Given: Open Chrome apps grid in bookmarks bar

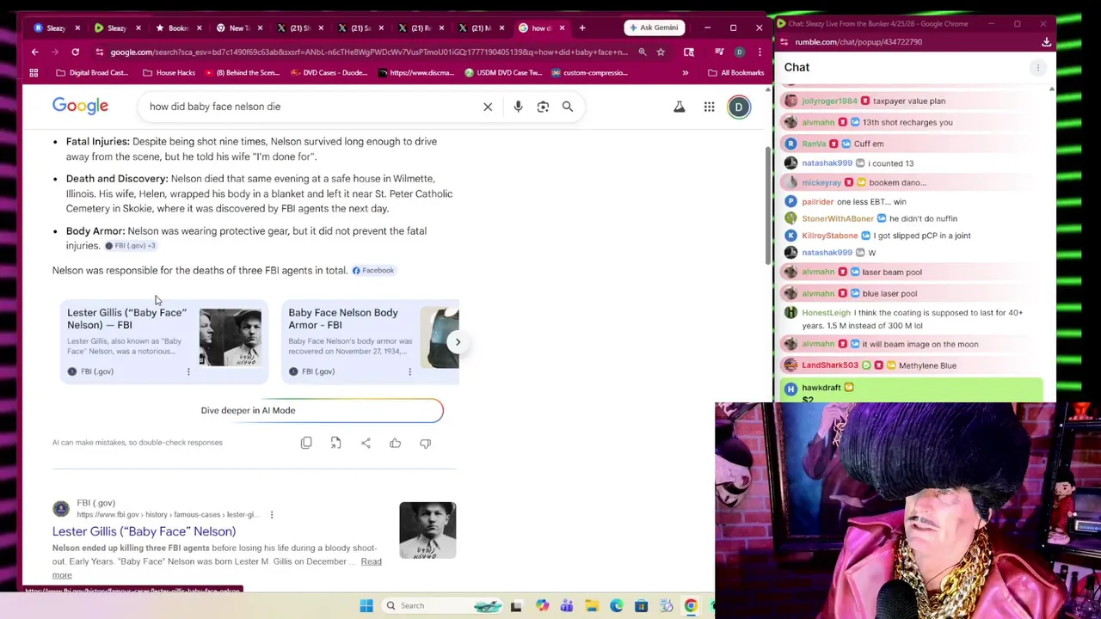Looking at the screenshot, I should pos(34,72).
